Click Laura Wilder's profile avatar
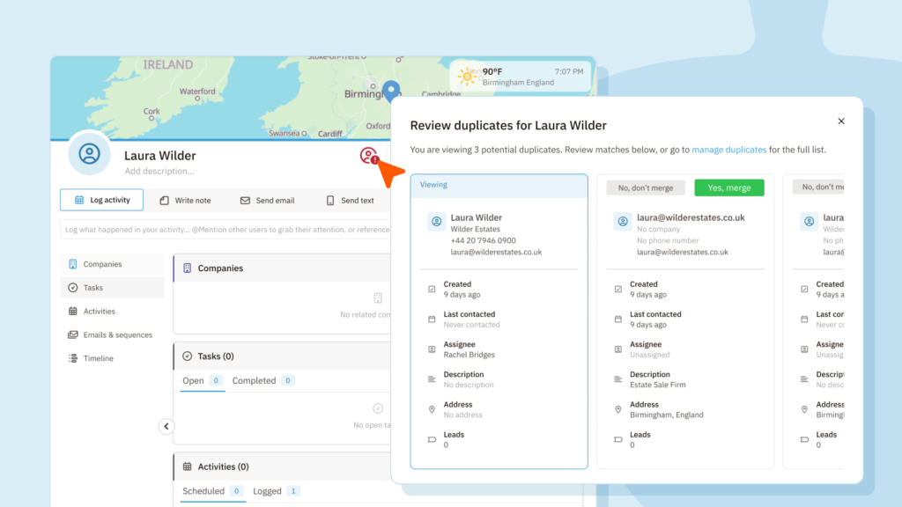Image resolution: width=902 pixels, height=507 pixels. (89, 154)
